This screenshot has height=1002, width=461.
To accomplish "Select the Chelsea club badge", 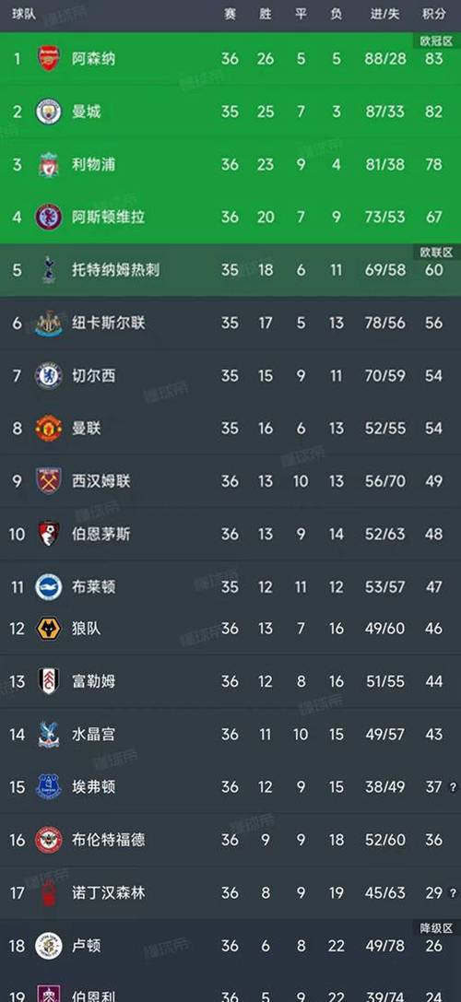I will click(49, 376).
